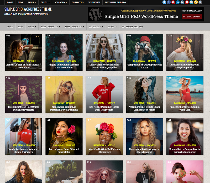
Task: Open Contact Us menu item
Action: tap(78, 2)
